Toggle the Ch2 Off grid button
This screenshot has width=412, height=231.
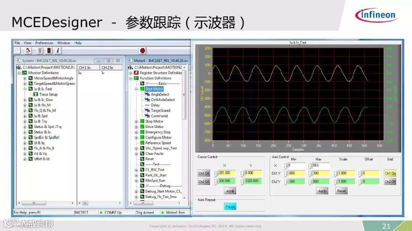(390, 182)
